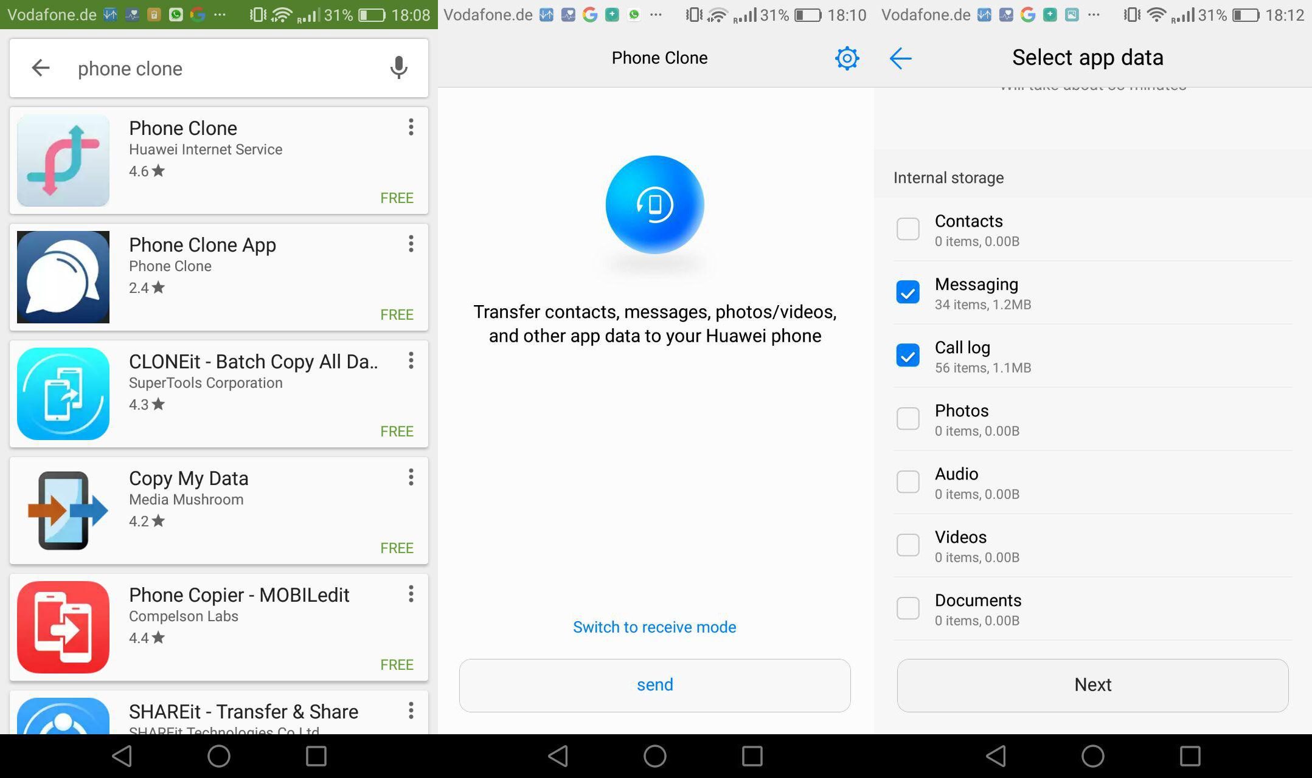Check the Photos checkbox

tap(908, 419)
